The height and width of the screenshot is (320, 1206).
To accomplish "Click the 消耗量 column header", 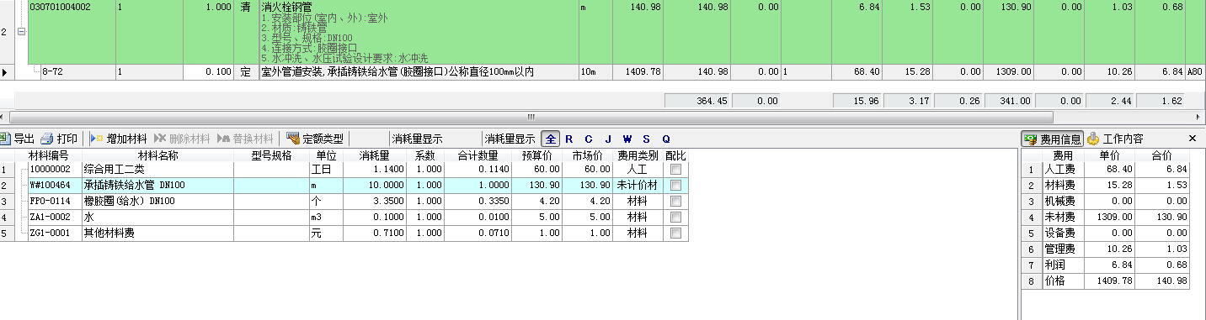I will click(374, 156).
